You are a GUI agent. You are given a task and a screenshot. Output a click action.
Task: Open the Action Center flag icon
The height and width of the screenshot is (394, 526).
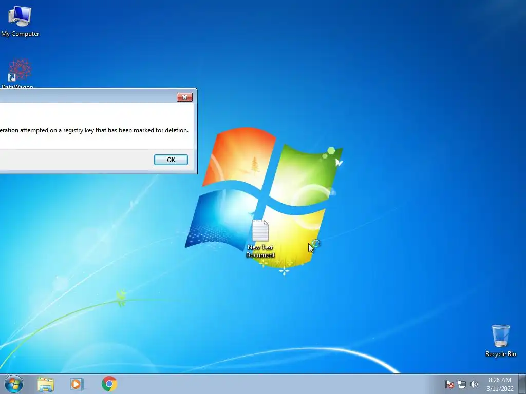pos(449,384)
